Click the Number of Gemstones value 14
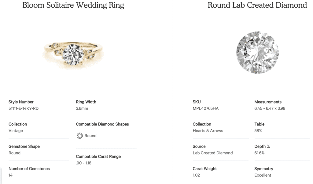Screen dimensions: 313x184 tap(11, 175)
